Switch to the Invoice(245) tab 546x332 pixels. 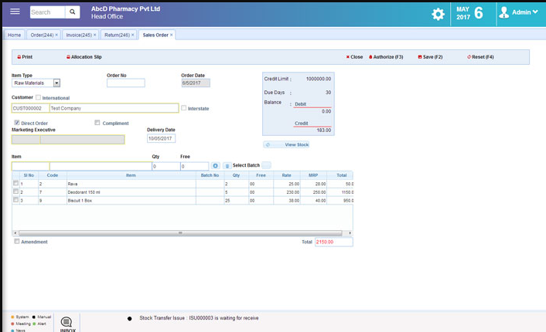point(78,35)
